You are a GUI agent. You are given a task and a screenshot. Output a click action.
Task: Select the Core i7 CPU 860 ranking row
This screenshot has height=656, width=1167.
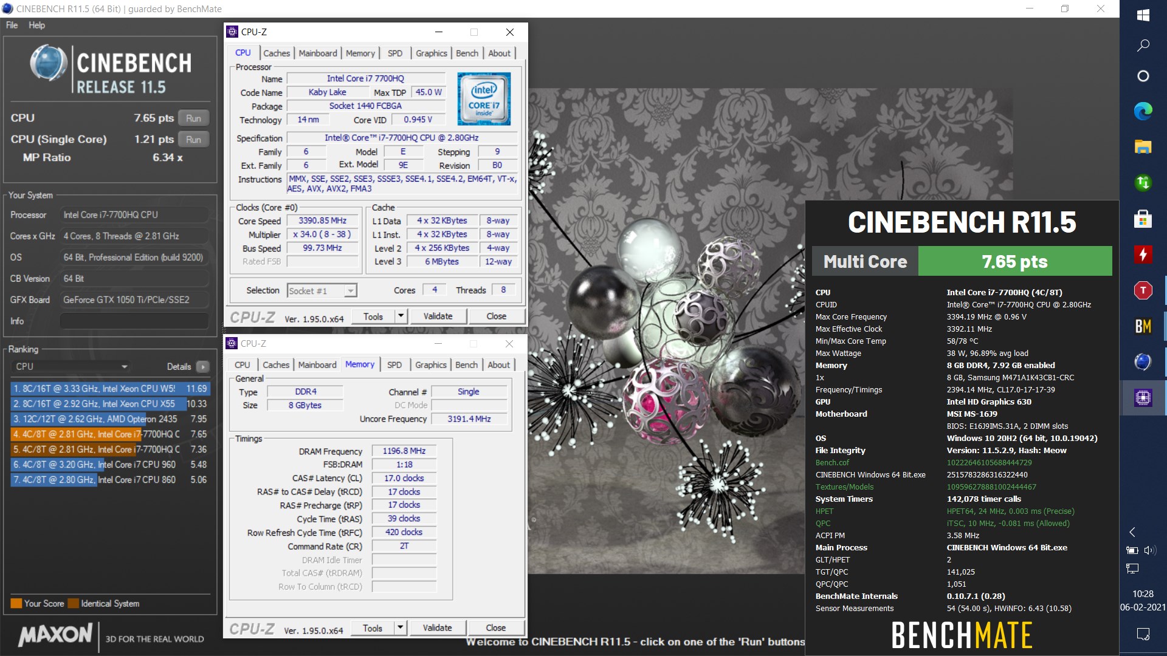[x=110, y=479]
